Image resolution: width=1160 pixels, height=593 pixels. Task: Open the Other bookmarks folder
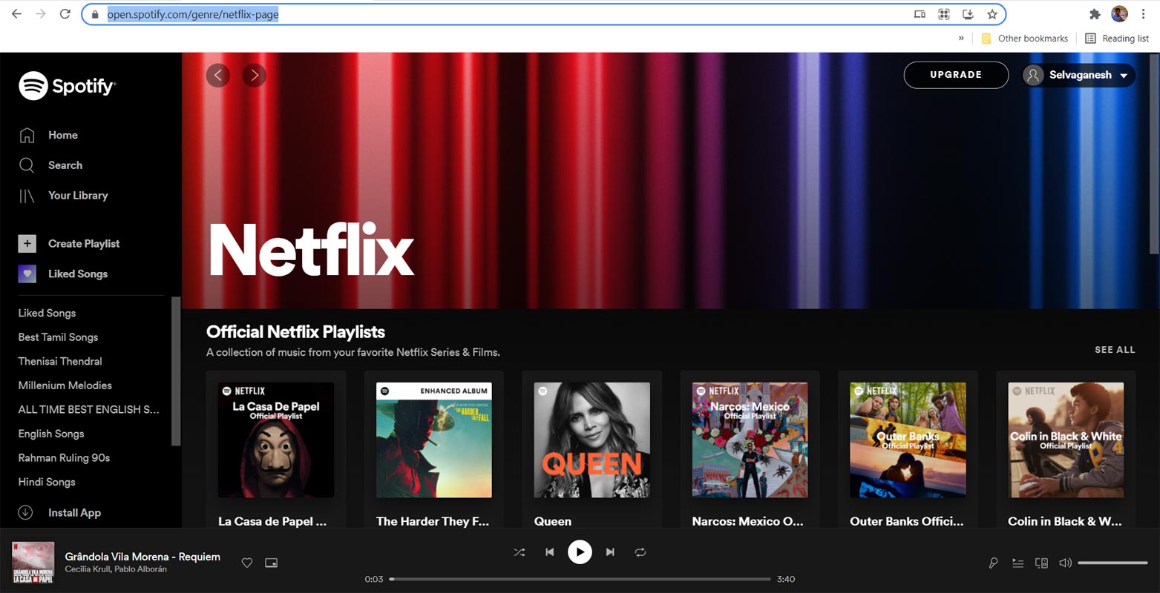1024,39
